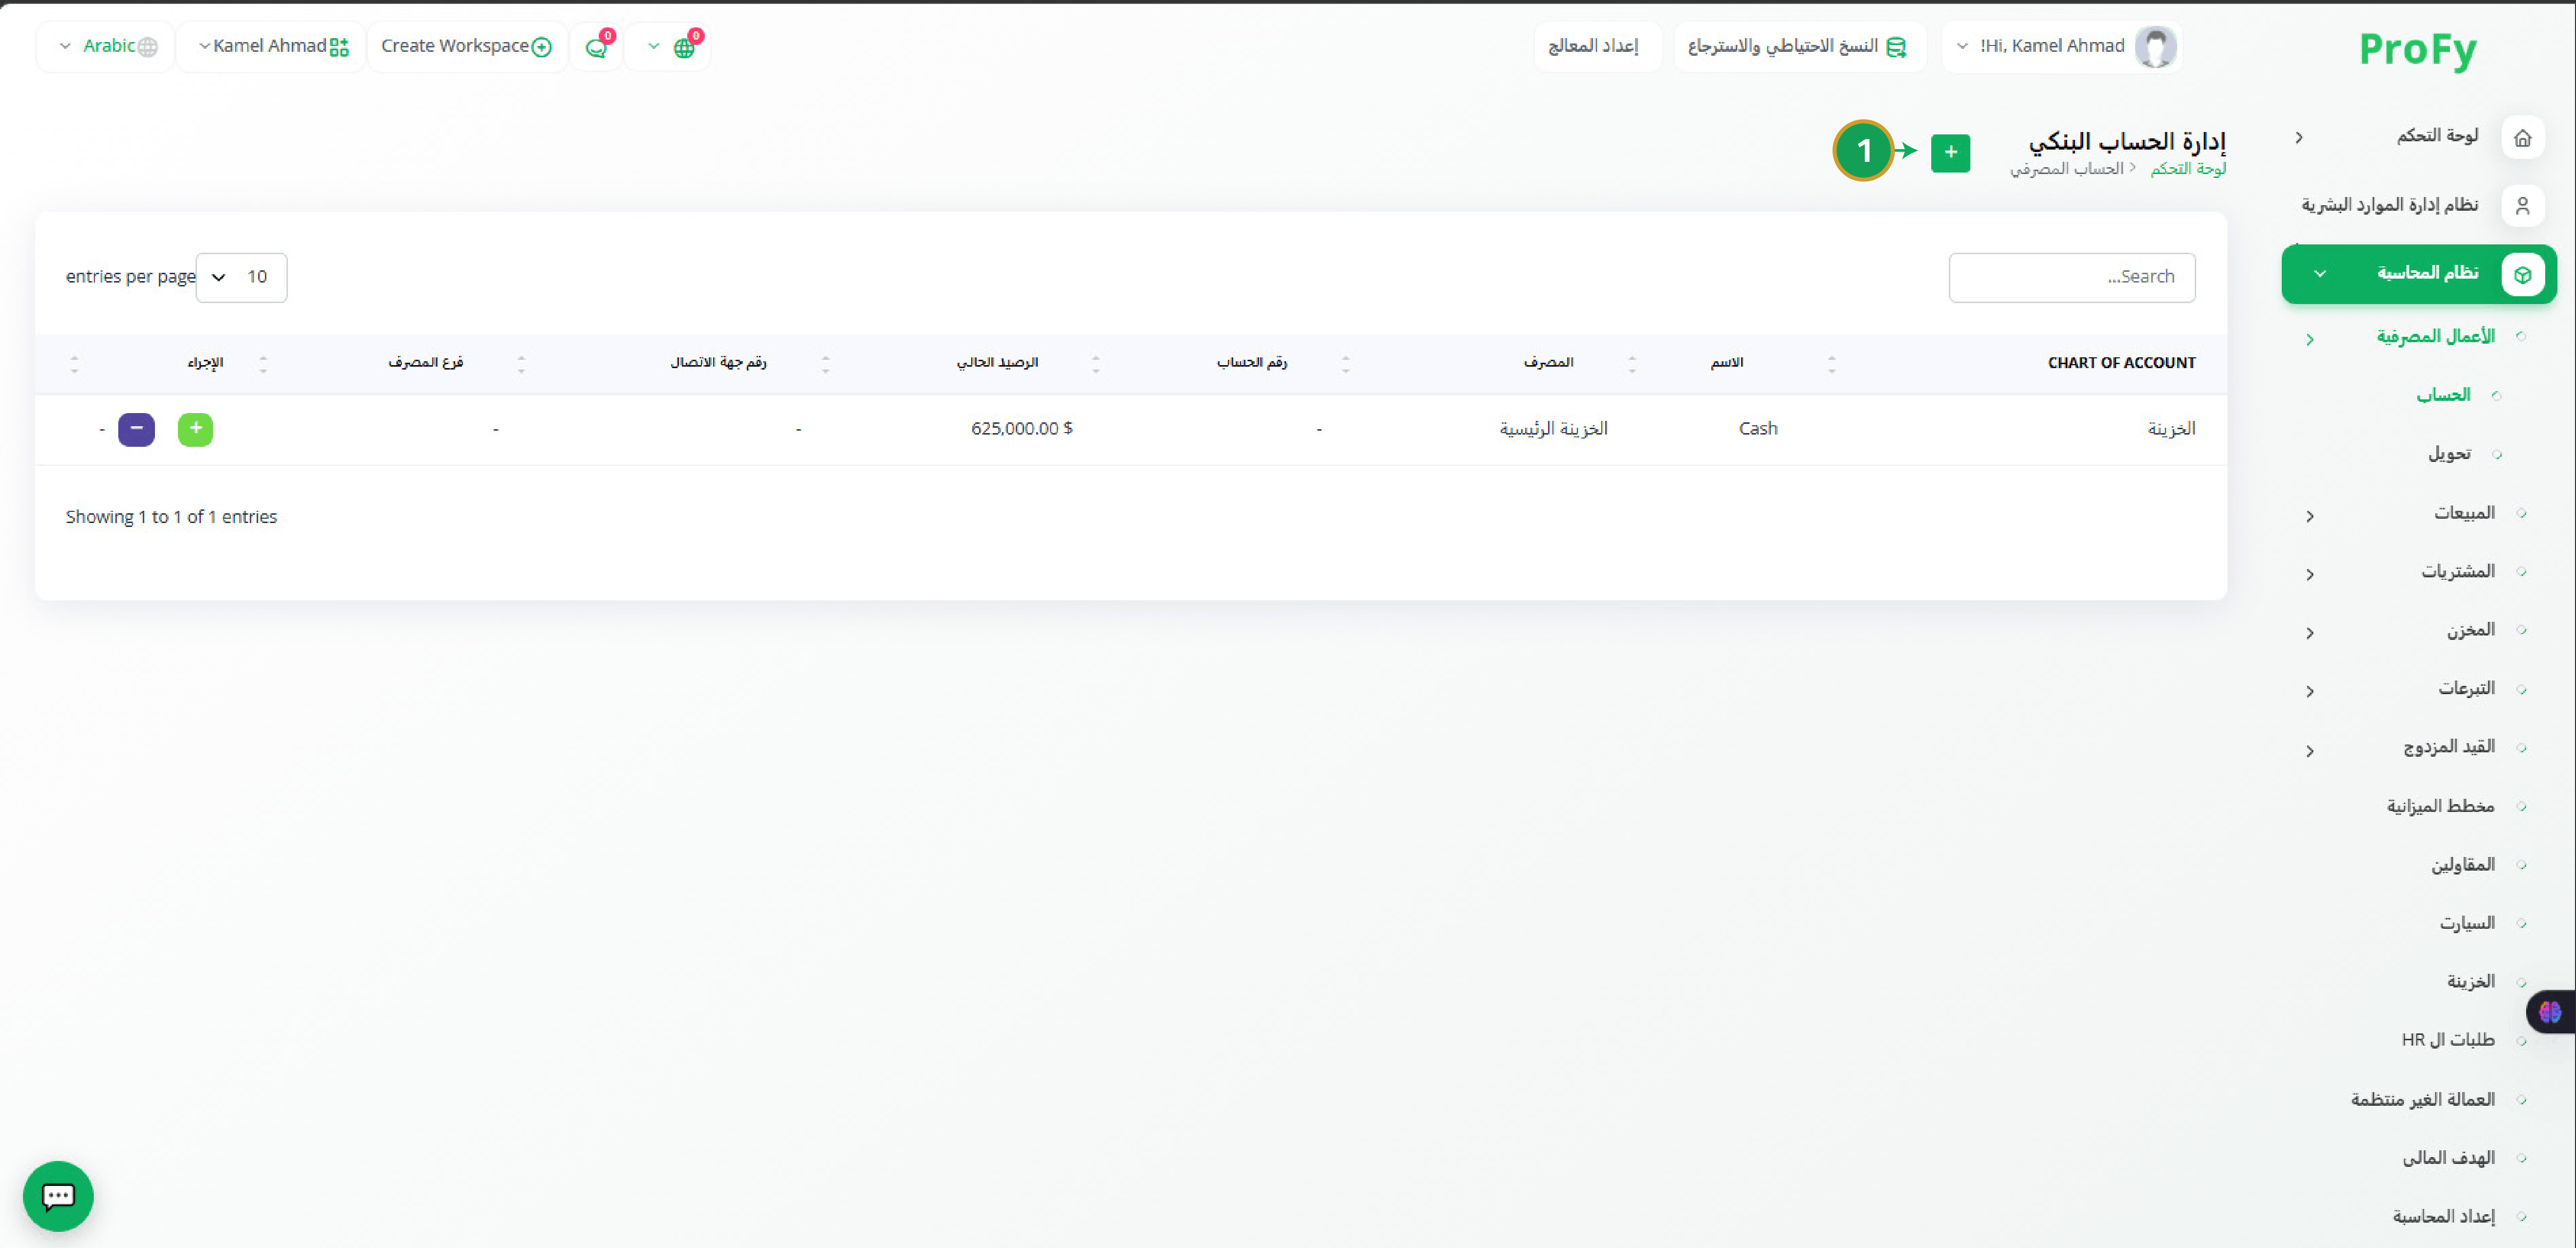
Task: Open العمالة الغير منتظمة in sidebar
Action: click(x=2422, y=1099)
